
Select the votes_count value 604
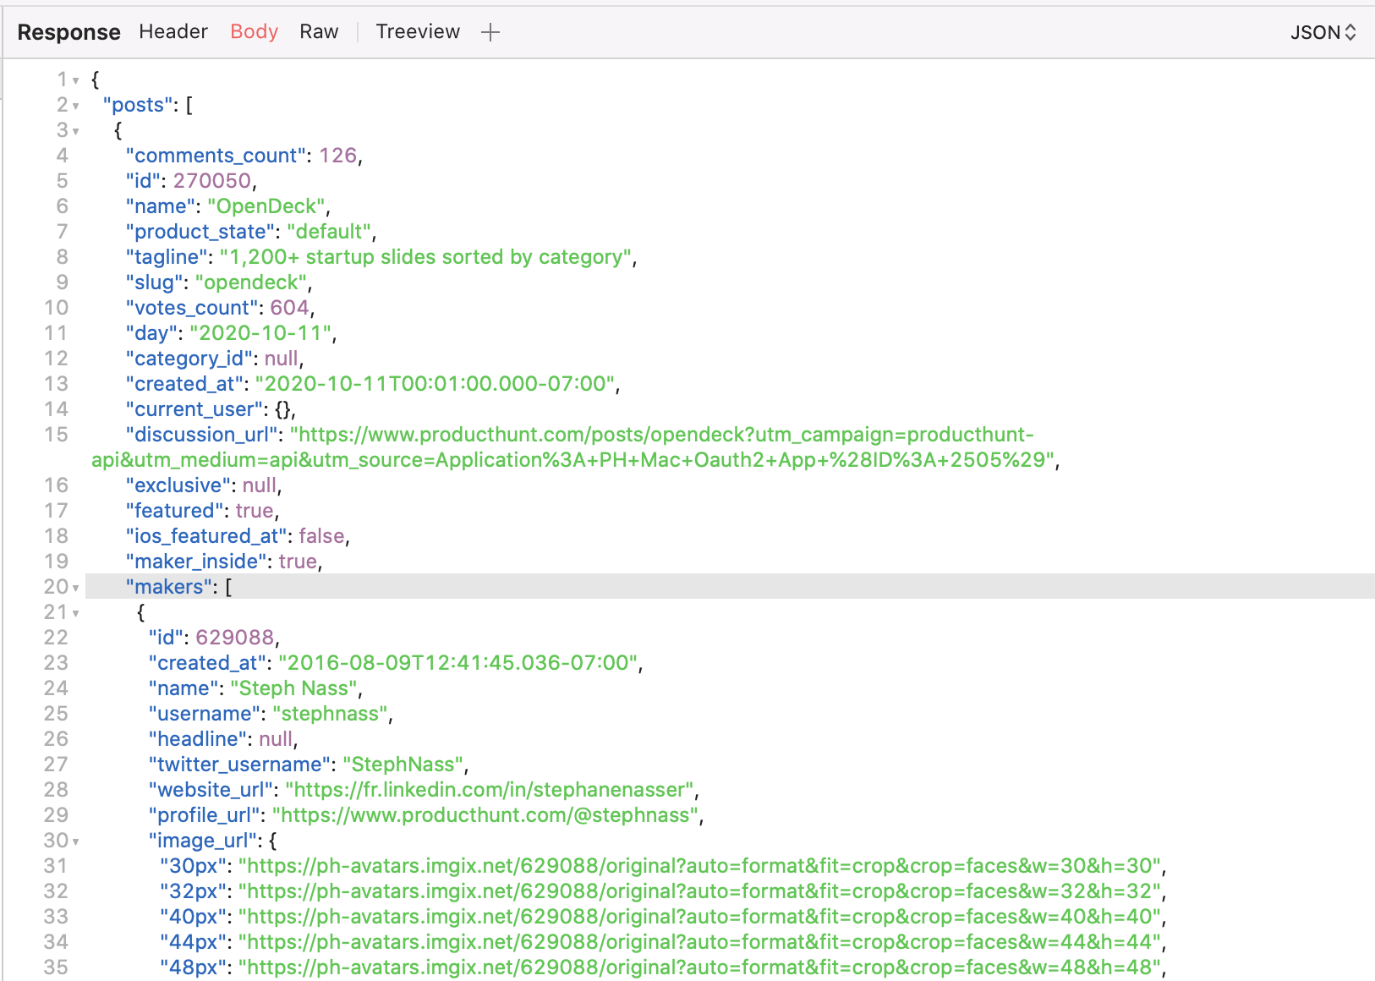pyautogui.click(x=288, y=308)
